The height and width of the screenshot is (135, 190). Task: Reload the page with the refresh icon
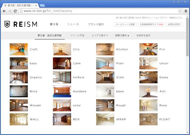coord(15,11)
